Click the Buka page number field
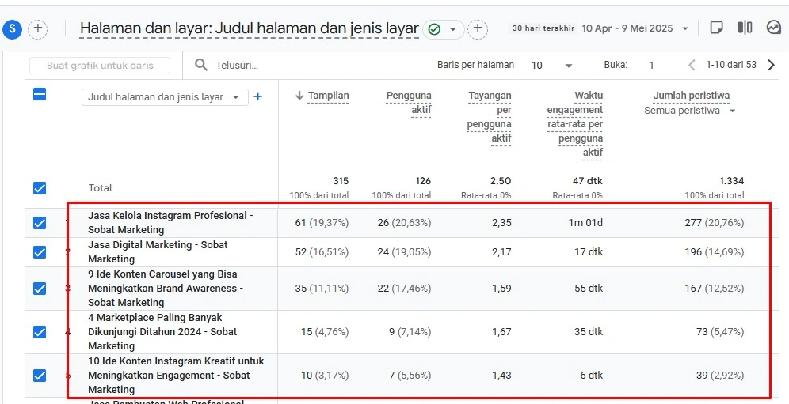The width and height of the screenshot is (789, 404). pos(651,66)
